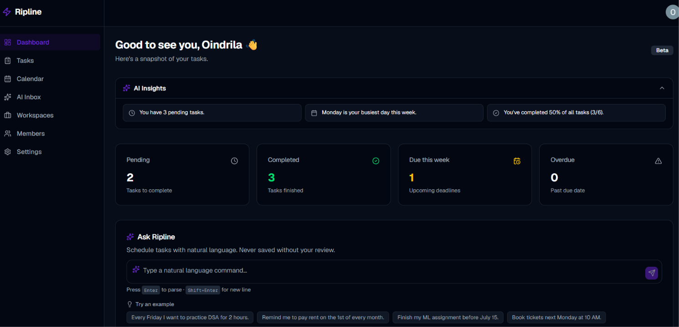Open the Completed tasks card

324,175
